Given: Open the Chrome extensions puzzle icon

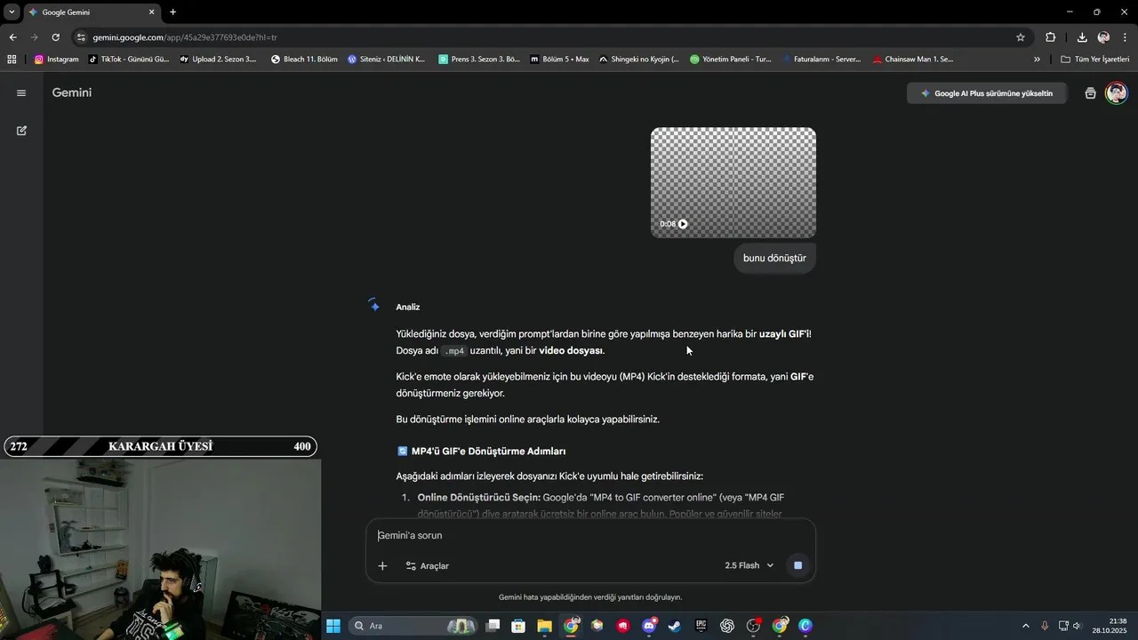Looking at the screenshot, I should click(x=1051, y=37).
